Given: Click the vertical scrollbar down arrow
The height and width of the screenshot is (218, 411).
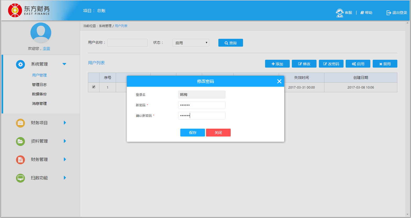Looking at the screenshot, I should pos(408,215).
